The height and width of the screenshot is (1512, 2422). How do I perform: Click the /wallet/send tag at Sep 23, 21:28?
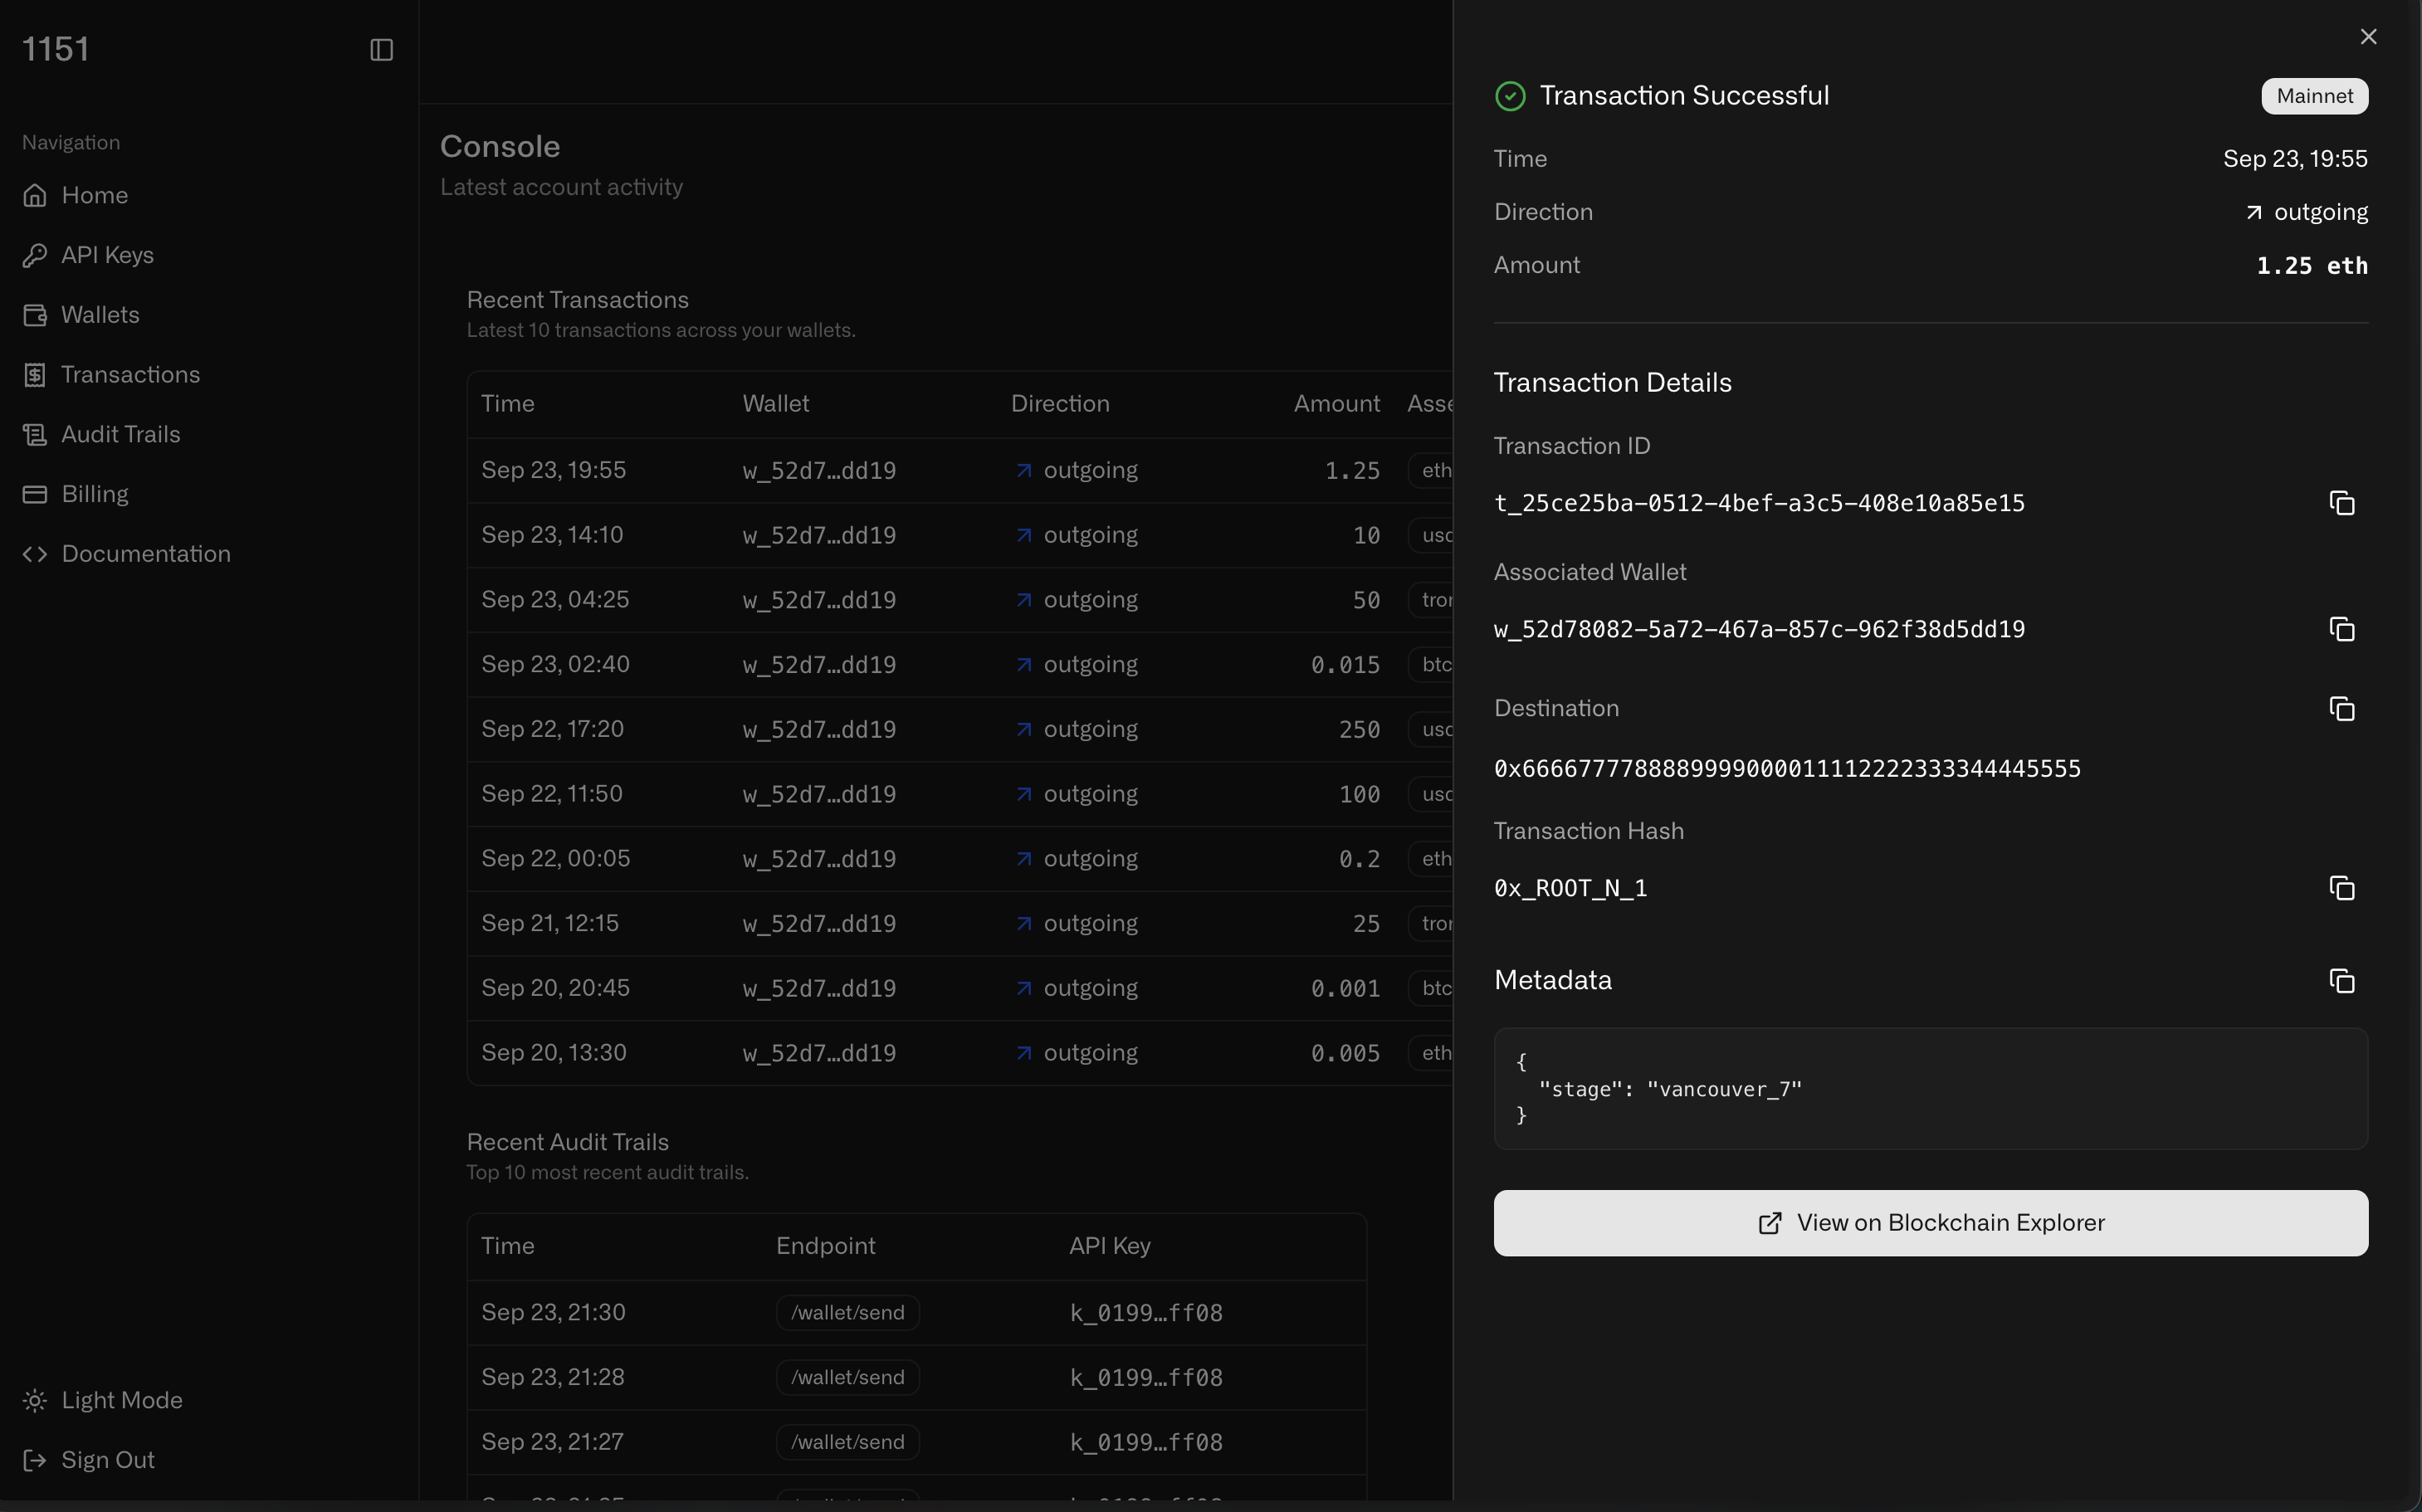(847, 1378)
